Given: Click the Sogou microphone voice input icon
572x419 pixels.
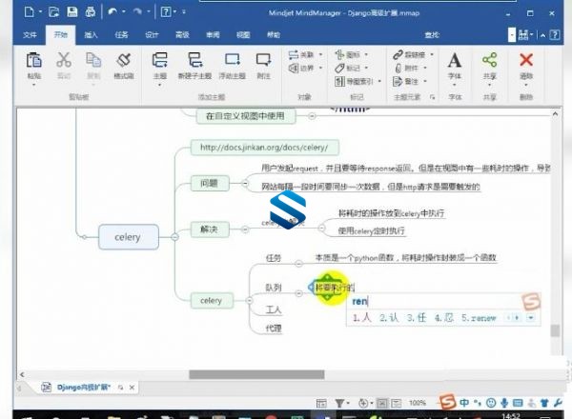Looking at the screenshot, I should [504, 403].
